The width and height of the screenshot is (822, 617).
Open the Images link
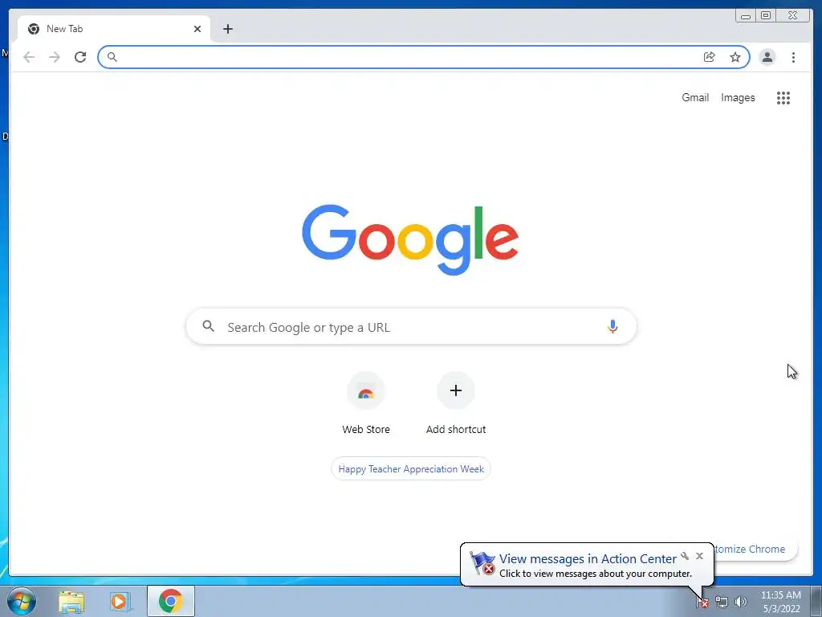[x=738, y=97]
